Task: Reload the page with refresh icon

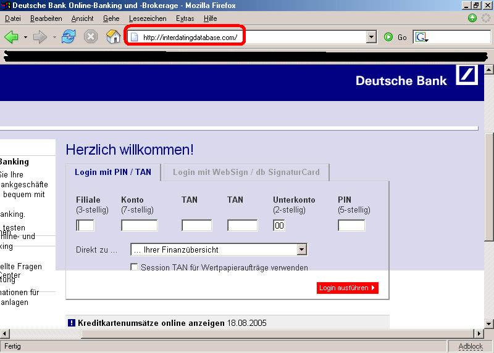Action: coord(69,36)
